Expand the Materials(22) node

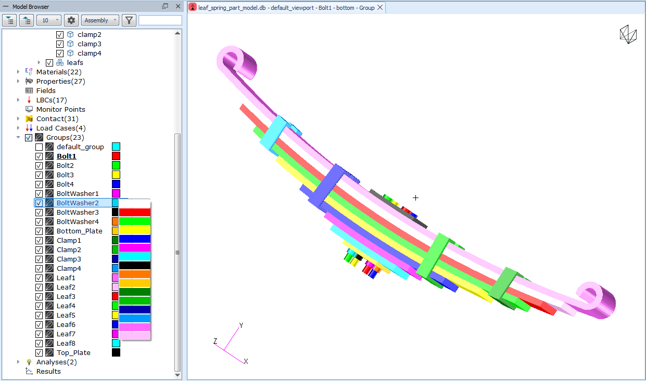click(19, 72)
